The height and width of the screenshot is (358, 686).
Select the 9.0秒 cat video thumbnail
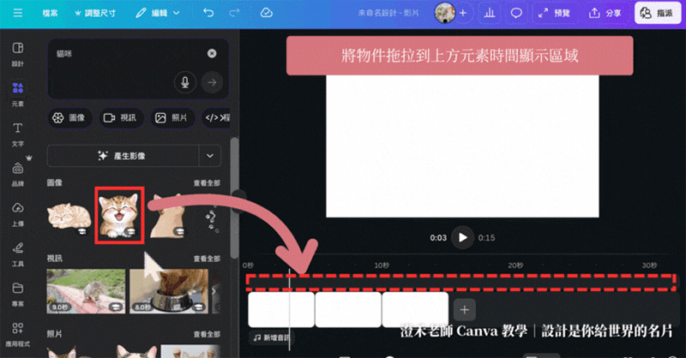[86, 291]
